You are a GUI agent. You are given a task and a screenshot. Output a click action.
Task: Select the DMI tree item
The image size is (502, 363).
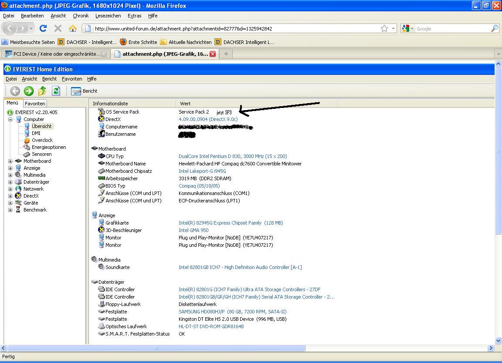[36, 133]
